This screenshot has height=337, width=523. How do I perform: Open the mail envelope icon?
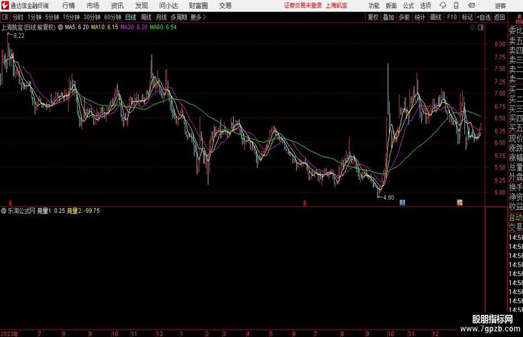pyautogui.click(x=472, y=6)
